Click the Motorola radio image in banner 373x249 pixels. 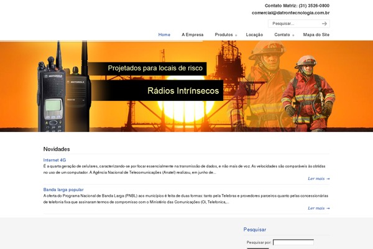[x=62, y=93]
